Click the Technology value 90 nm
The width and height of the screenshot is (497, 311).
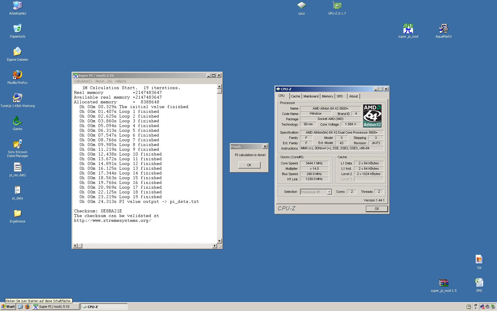308,124
